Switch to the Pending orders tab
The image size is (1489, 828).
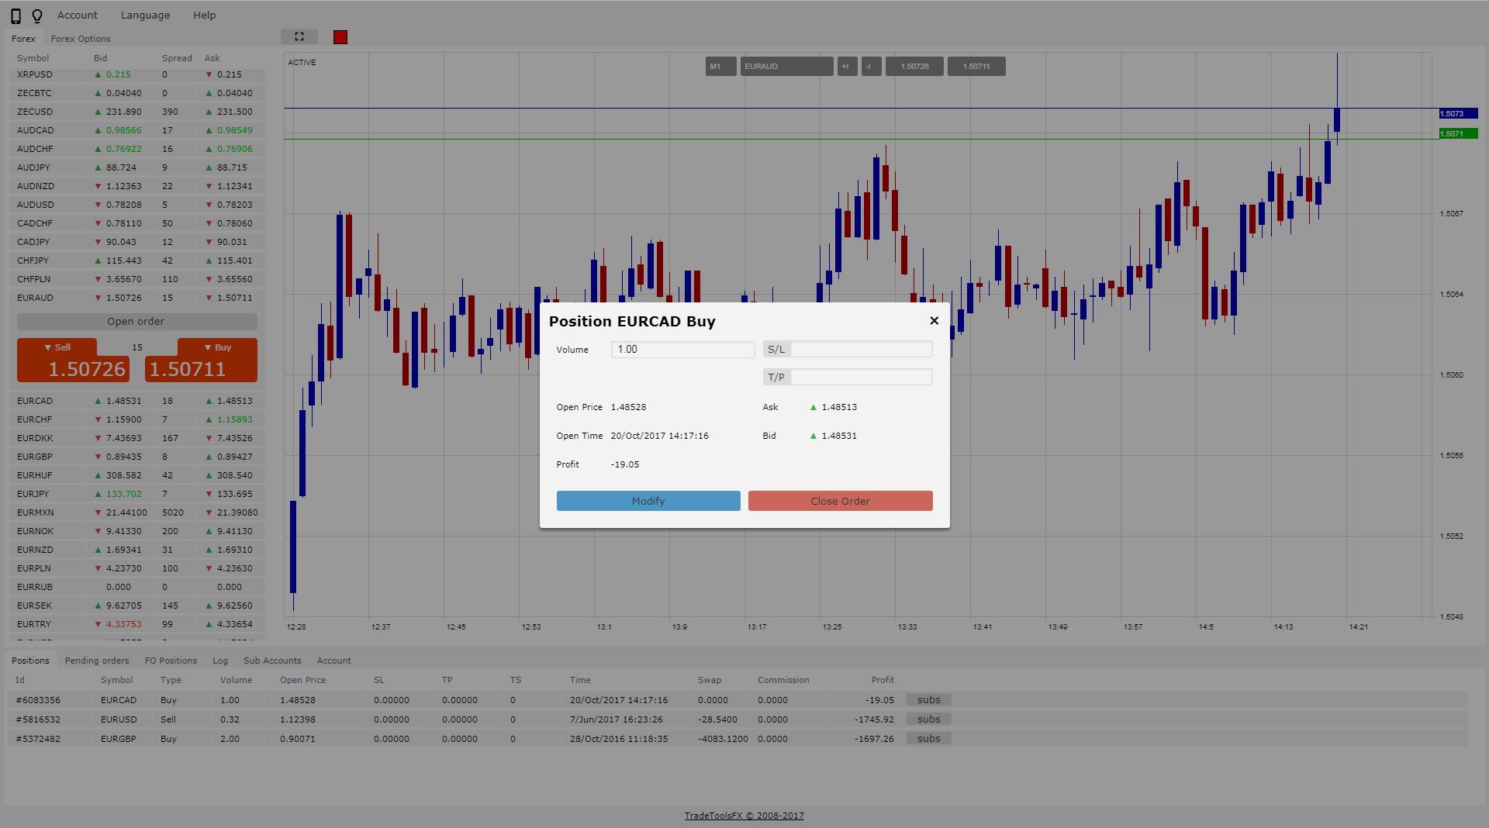click(x=97, y=660)
